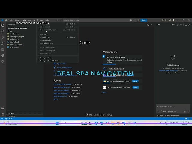Open the Run and Debug view
Image resolution: width=192 pixels, height=144 pixels.
pyautogui.click(x=3, y=43)
